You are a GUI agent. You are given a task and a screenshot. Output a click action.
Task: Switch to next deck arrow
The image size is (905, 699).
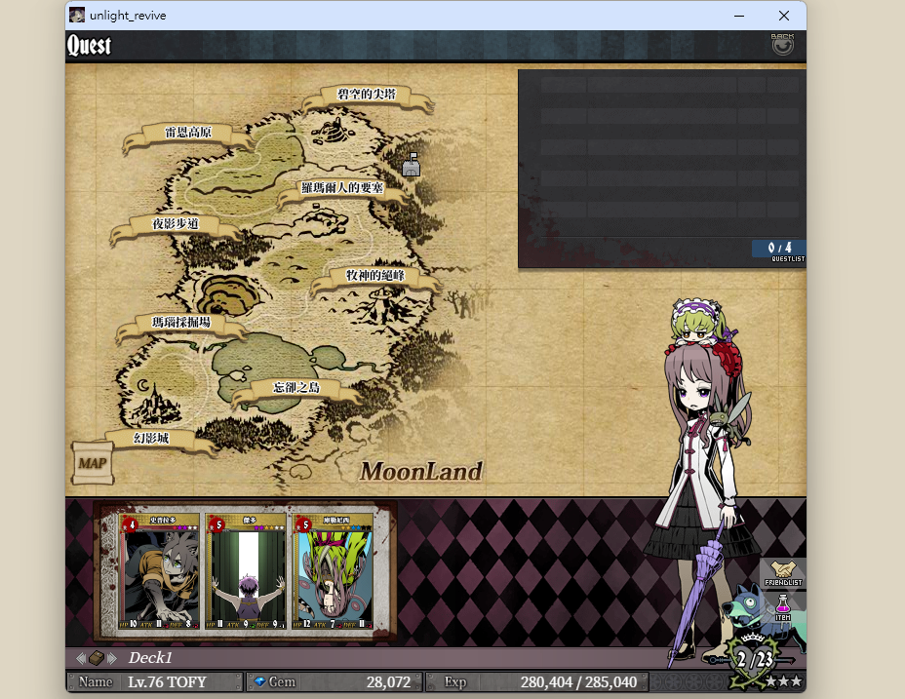point(112,658)
